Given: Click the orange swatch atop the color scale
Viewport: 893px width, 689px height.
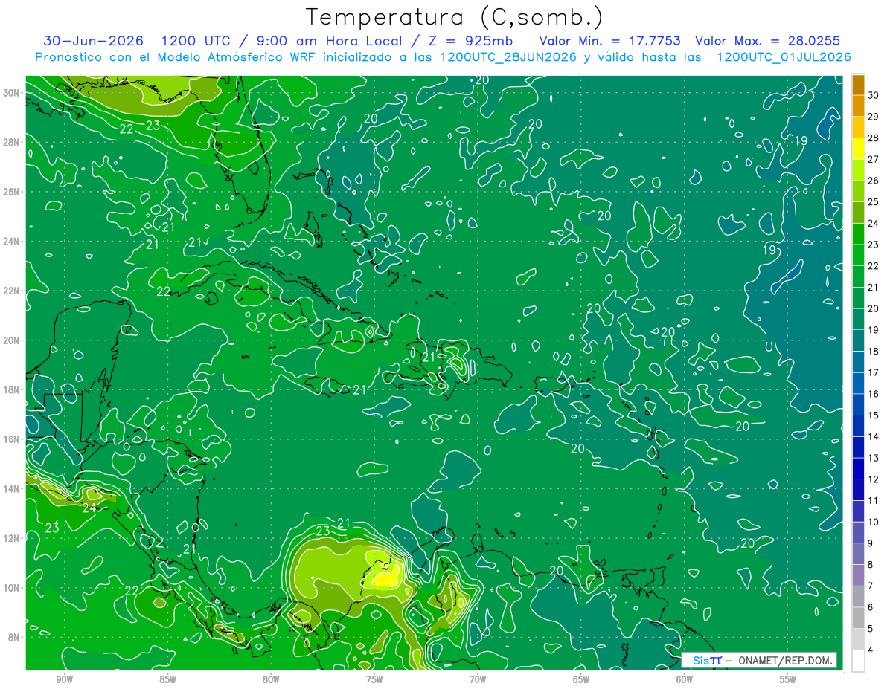Looking at the screenshot, I should [858, 85].
